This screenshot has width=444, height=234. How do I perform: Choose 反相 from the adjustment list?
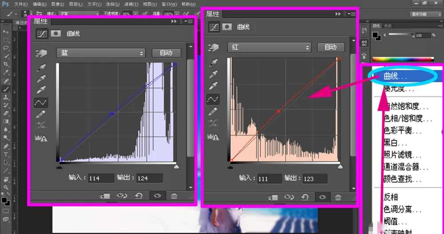pos(390,197)
